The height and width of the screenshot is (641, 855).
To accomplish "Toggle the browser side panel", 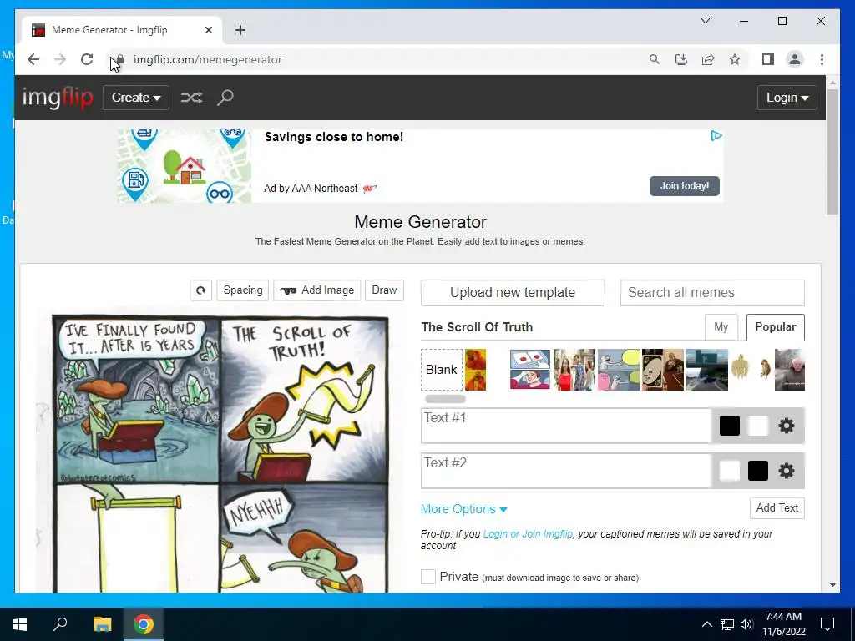I will click(768, 59).
